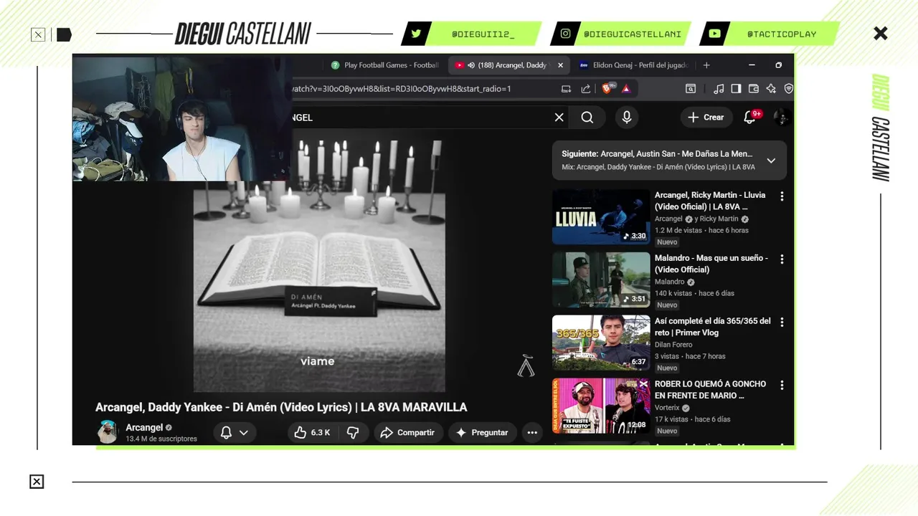This screenshot has height=516, width=918.
Task: Open ROBER LO QUEMÓ A GONCHO video title
Action: click(710, 390)
